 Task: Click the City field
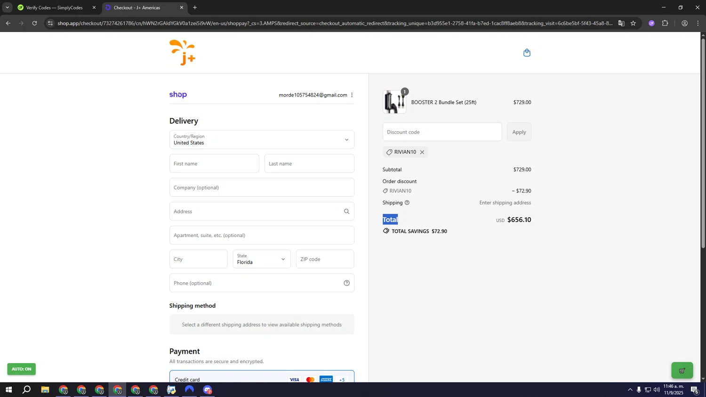tap(198, 259)
